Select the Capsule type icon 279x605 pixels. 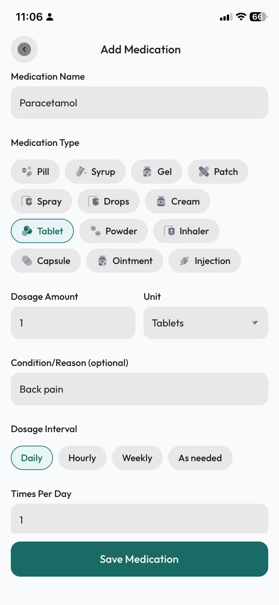27,261
